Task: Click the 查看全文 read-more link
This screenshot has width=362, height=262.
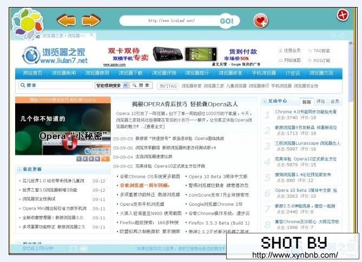Action: click(x=155, y=127)
